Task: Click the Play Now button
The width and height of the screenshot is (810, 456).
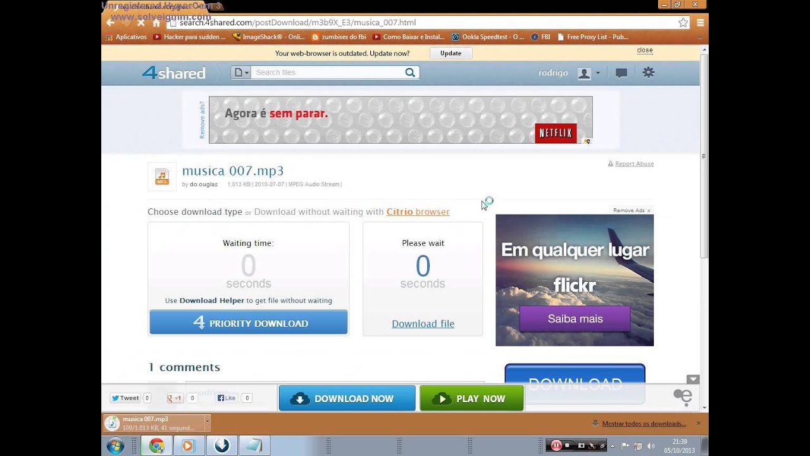Action: (x=472, y=398)
